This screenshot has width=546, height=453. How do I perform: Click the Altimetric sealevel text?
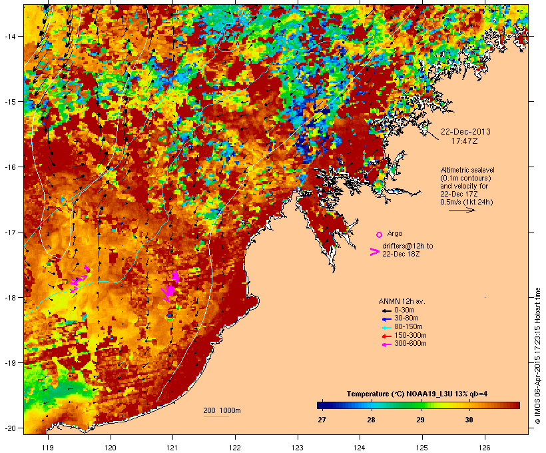pyautogui.click(x=467, y=170)
